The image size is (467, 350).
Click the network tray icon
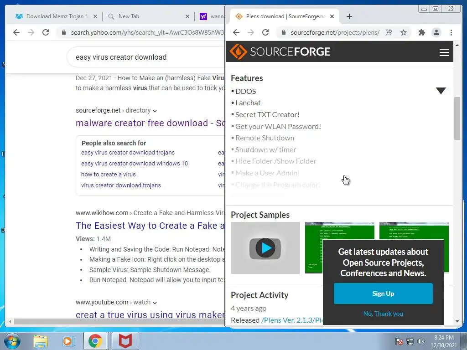(x=410, y=341)
